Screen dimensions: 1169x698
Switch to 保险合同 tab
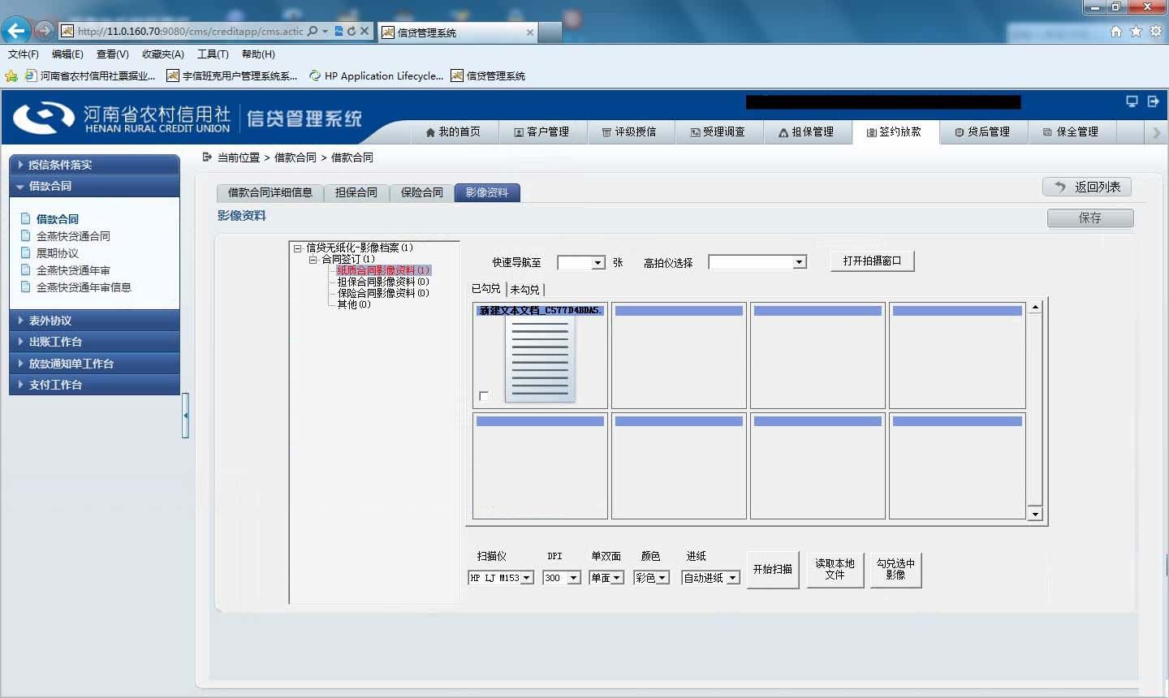pos(422,192)
